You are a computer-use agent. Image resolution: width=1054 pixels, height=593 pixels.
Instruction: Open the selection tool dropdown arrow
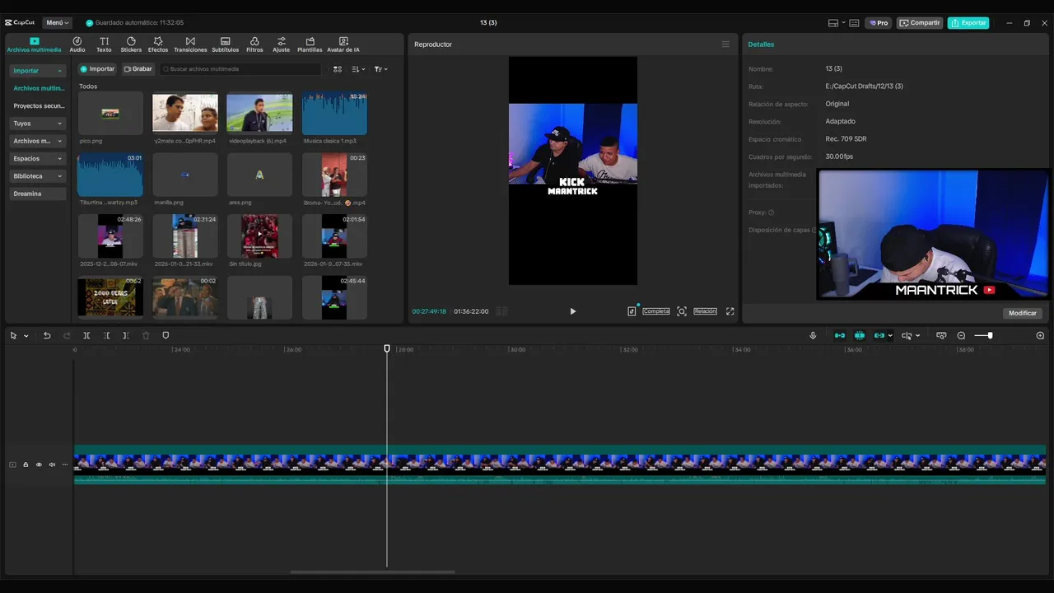pos(26,336)
